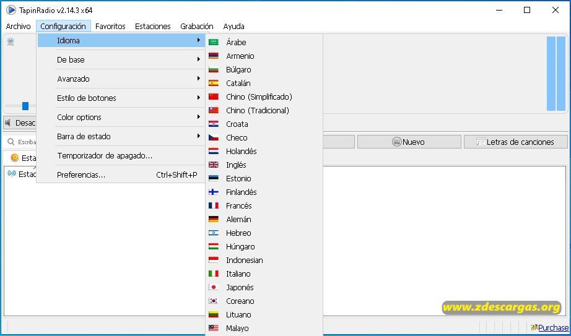Click the Arabic flag icon
Screen dimensions: 571x336
(214, 42)
